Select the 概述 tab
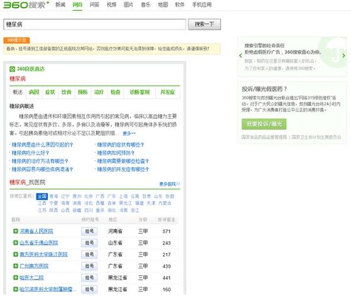This screenshot has width=351, height=297. tap(18, 92)
